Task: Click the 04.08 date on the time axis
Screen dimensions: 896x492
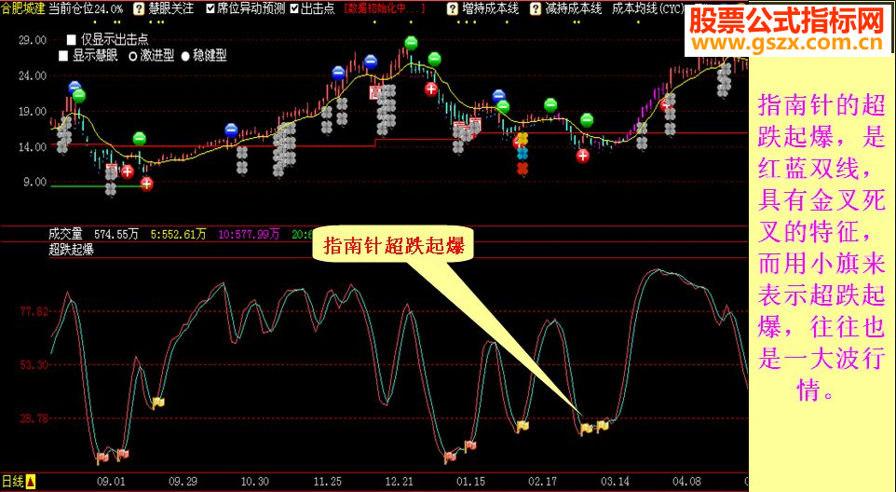Action: point(687,482)
